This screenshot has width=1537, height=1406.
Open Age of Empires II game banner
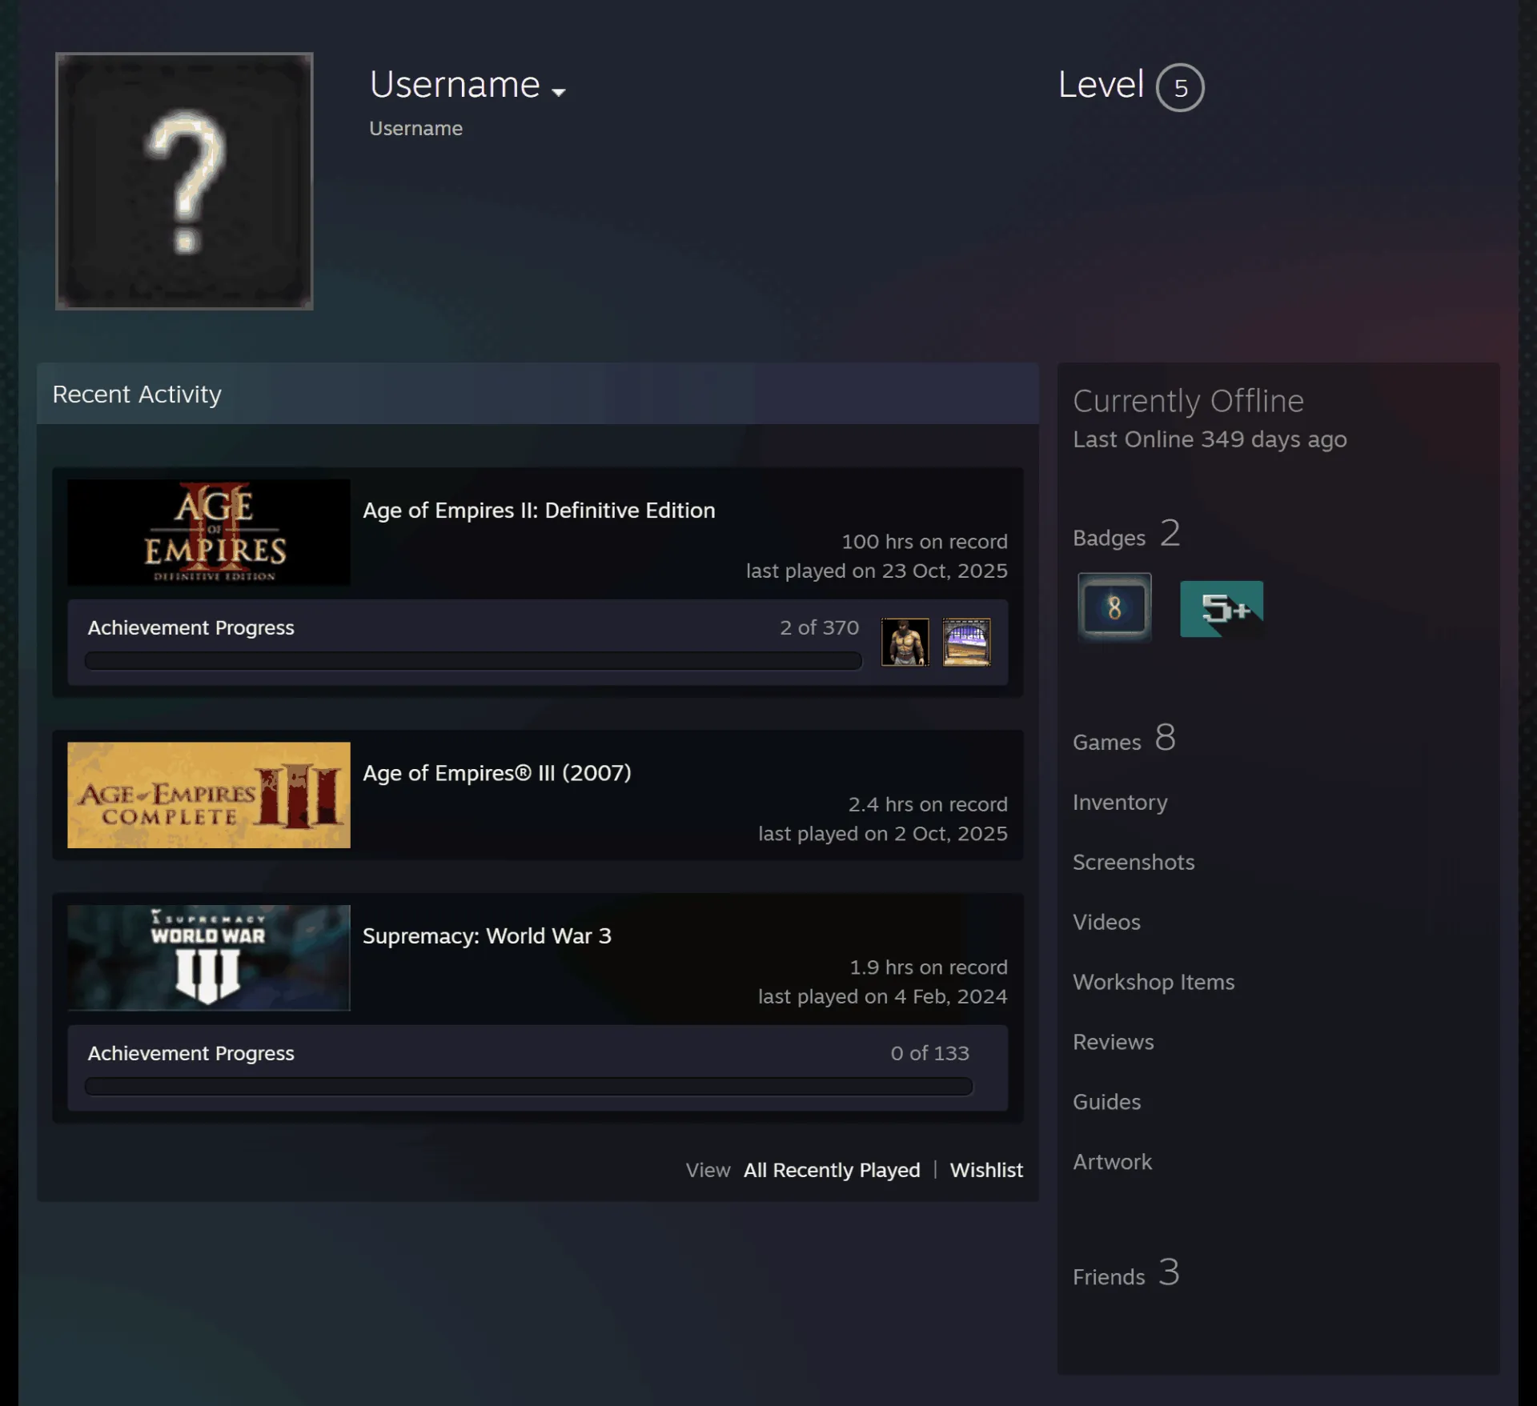209,532
